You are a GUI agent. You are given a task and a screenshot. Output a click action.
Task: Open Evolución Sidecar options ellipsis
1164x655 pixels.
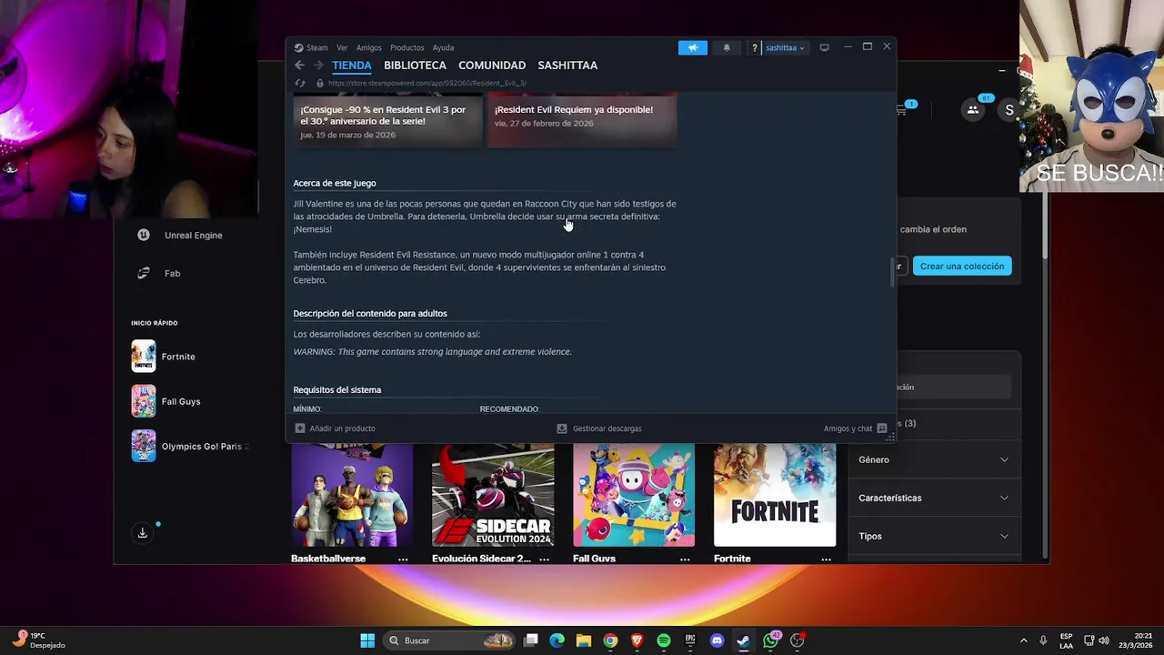pyautogui.click(x=544, y=559)
